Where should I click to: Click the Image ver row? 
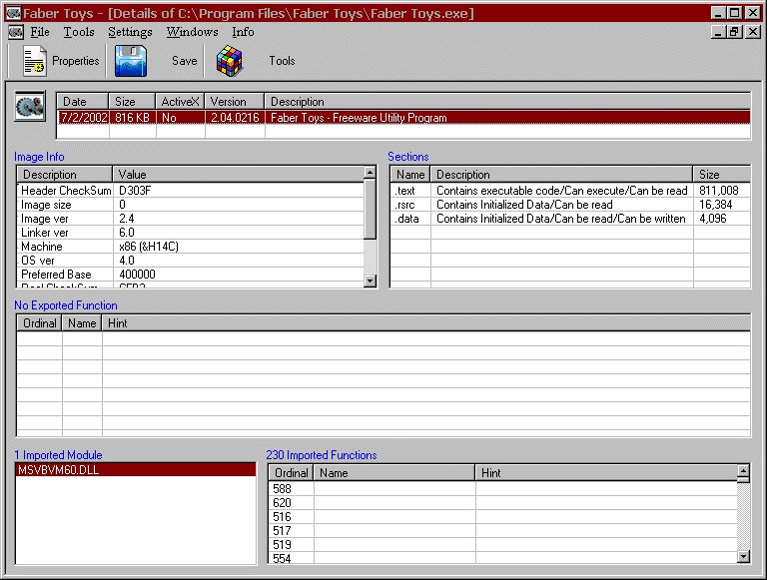[x=191, y=219]
